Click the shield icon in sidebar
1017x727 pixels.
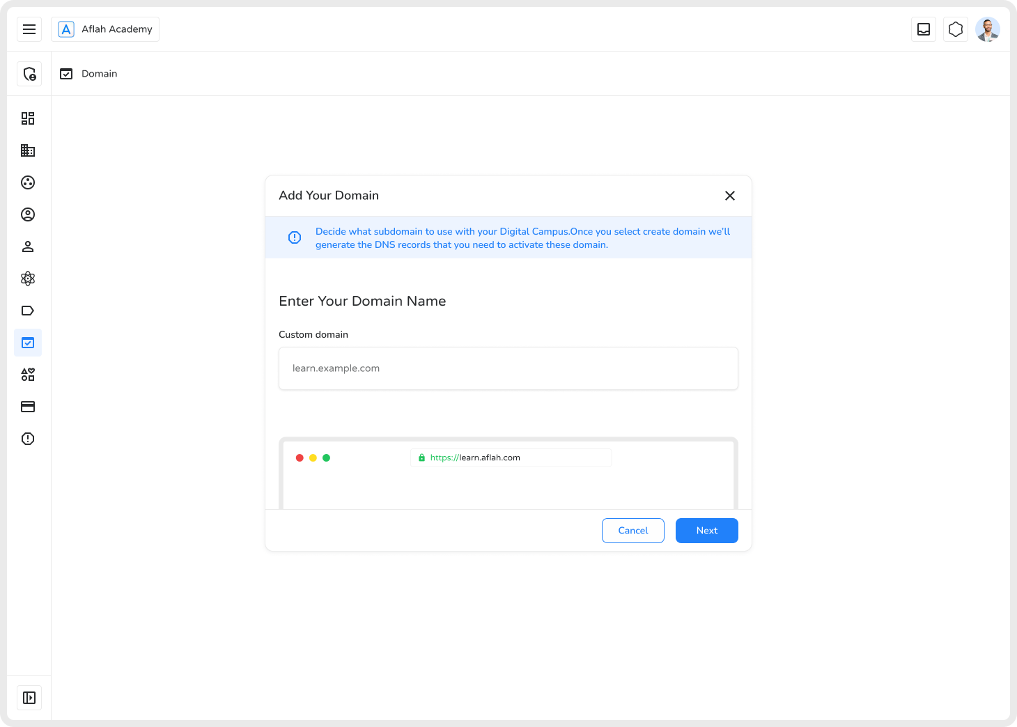pos(29,74)
